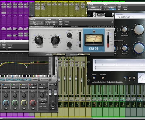Click the EQ right output fader
The width and height of the screenshot is (145, 120).
tap(55, 92)
